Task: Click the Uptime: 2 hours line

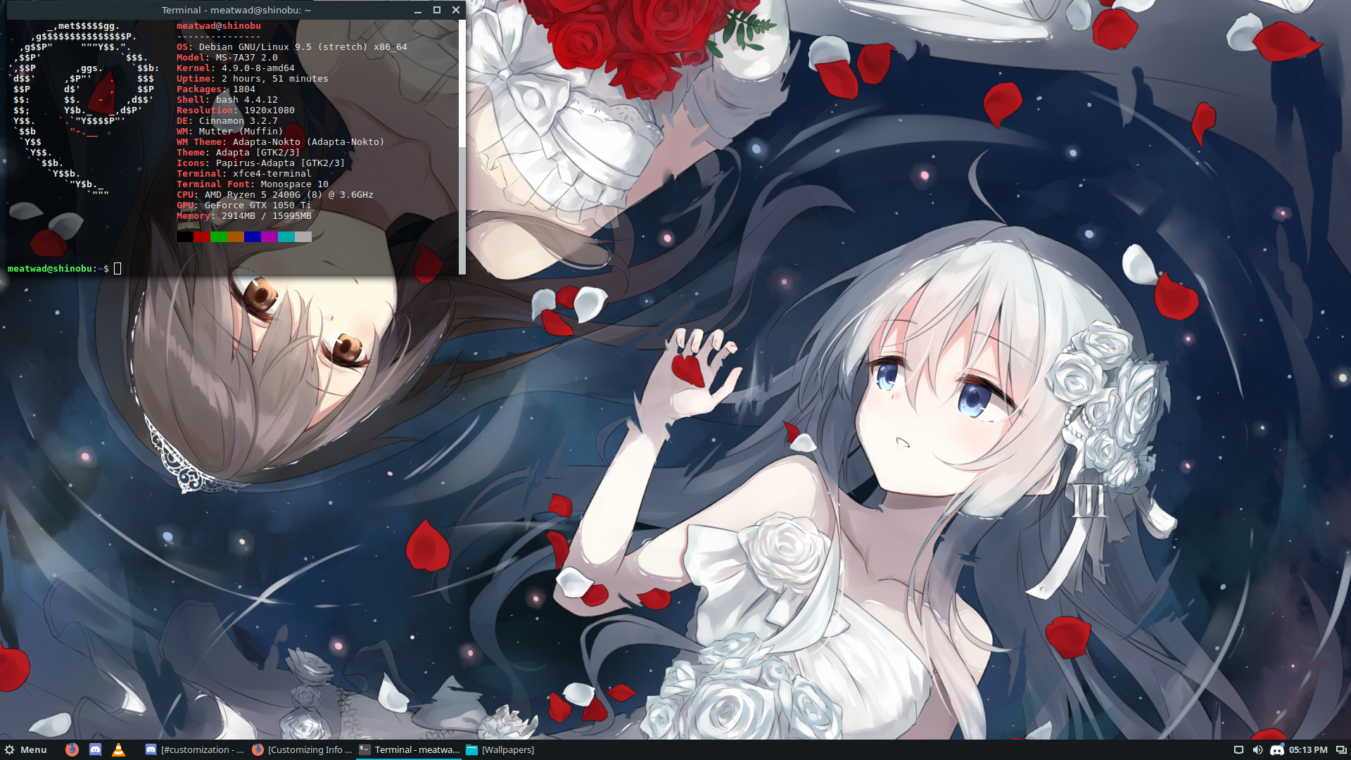Action: pyautogui.click(x=253, y=79)
